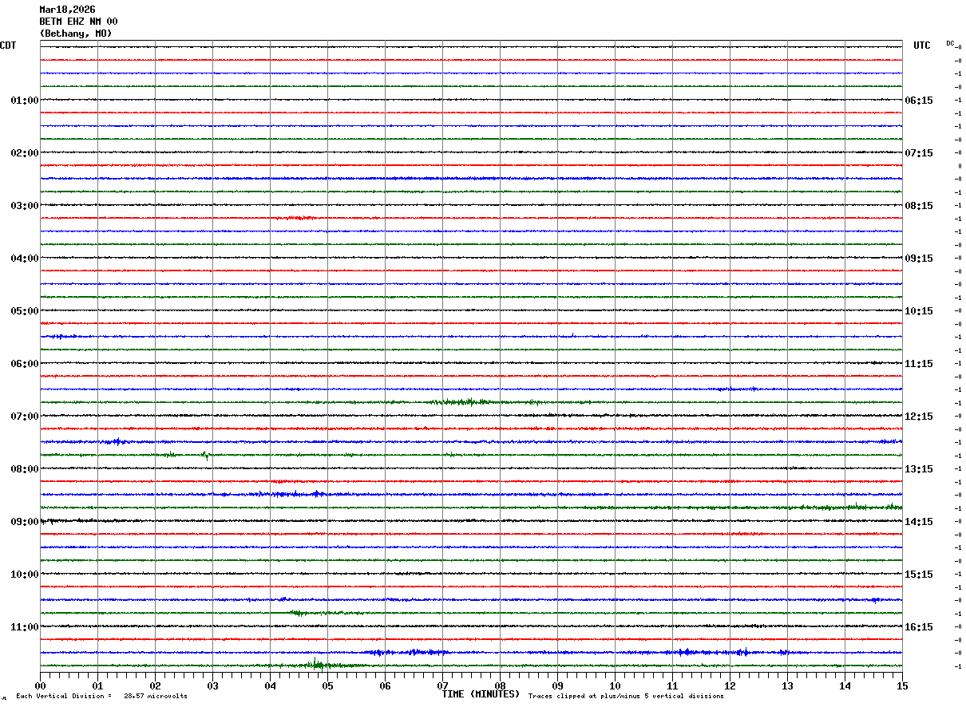The image size is (966, 707).
Task: Click the Mar18,2026 date header
Action: 67,10
